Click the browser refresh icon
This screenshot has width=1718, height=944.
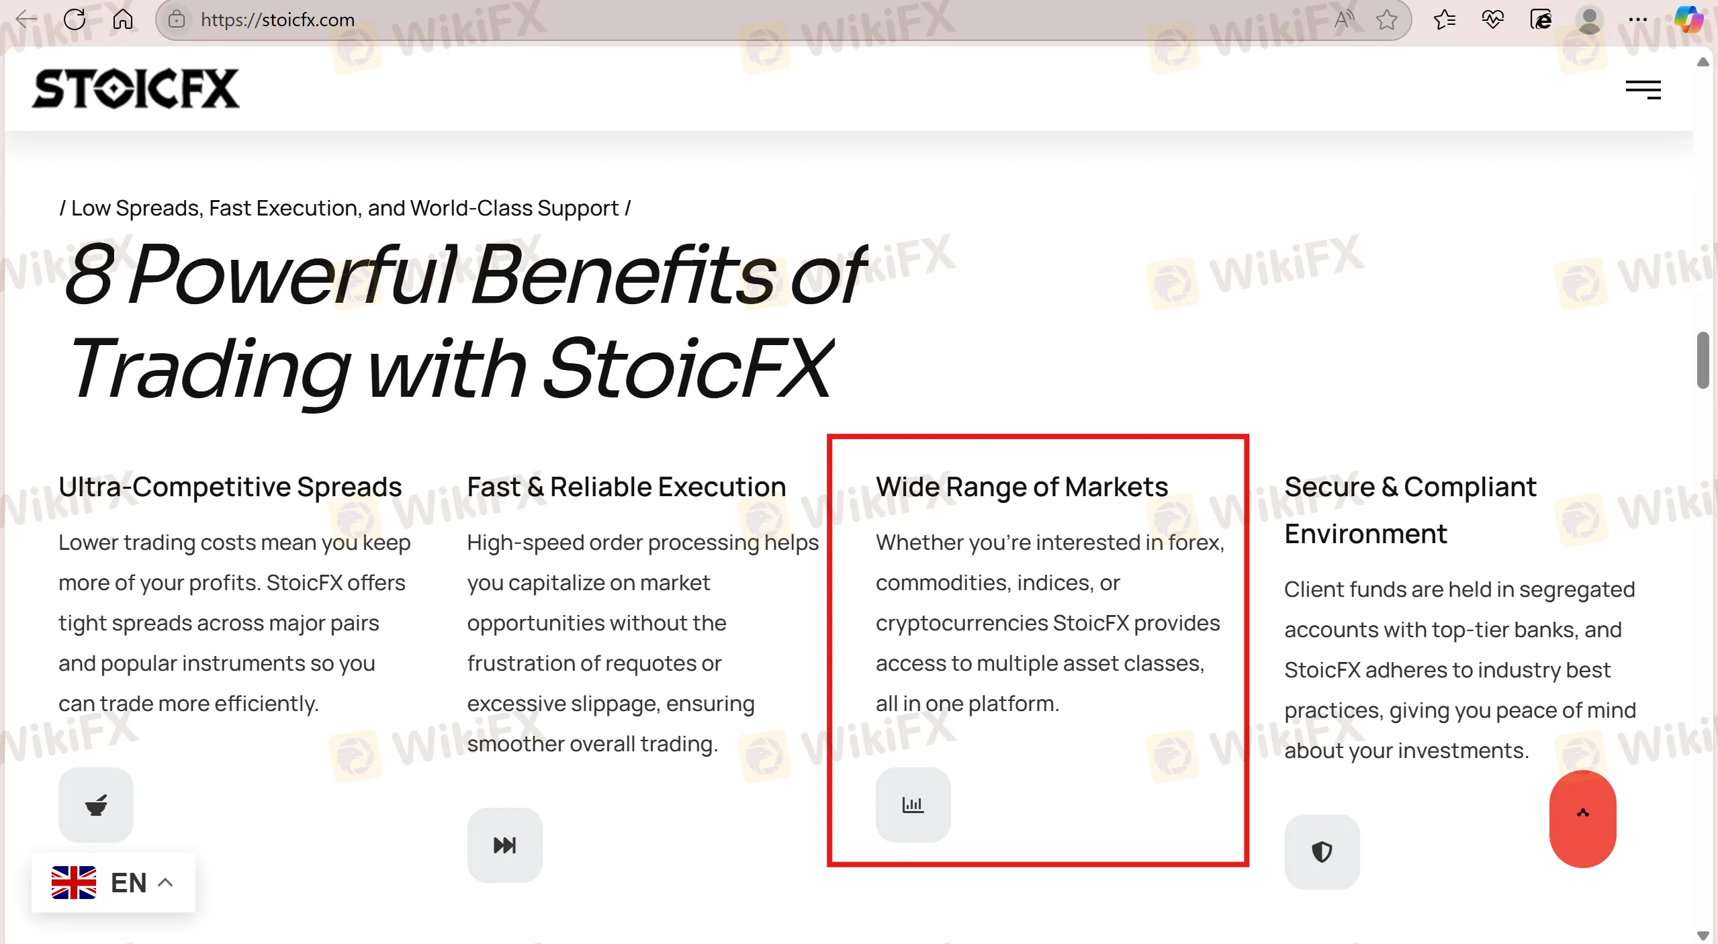75,19
